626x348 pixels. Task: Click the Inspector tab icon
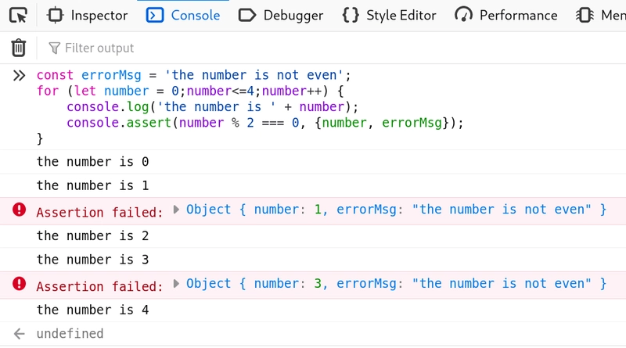pos(55,15)
